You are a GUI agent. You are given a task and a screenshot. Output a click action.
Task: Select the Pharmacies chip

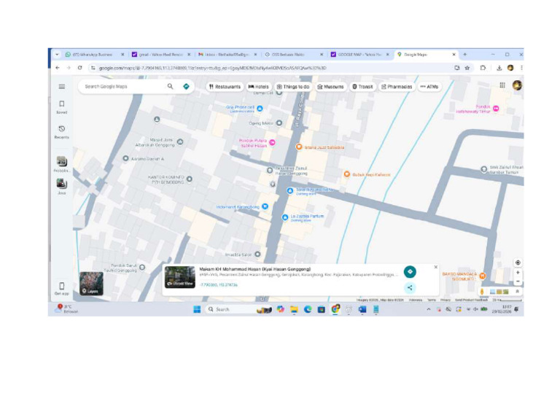(397, 86)
